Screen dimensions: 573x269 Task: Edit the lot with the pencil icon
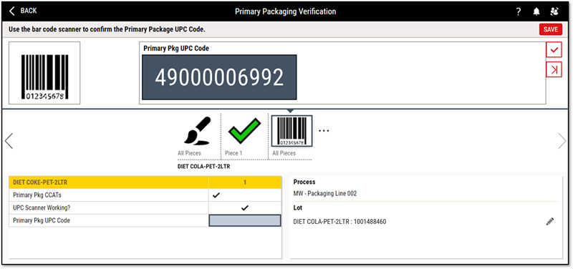tap(549, 221)
